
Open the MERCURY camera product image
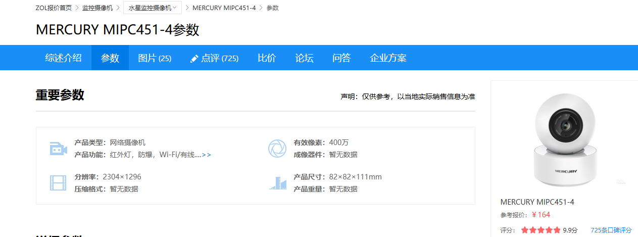tap(566, 139)
